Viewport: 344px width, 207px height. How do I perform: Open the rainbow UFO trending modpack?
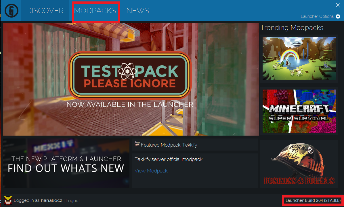(299, 59)
